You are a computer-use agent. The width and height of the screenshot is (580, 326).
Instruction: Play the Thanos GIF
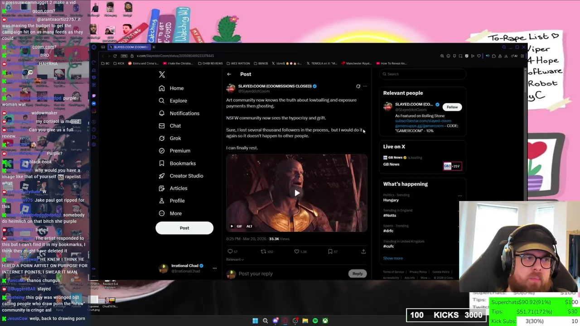pyautogui.click(x=297, y=193)
